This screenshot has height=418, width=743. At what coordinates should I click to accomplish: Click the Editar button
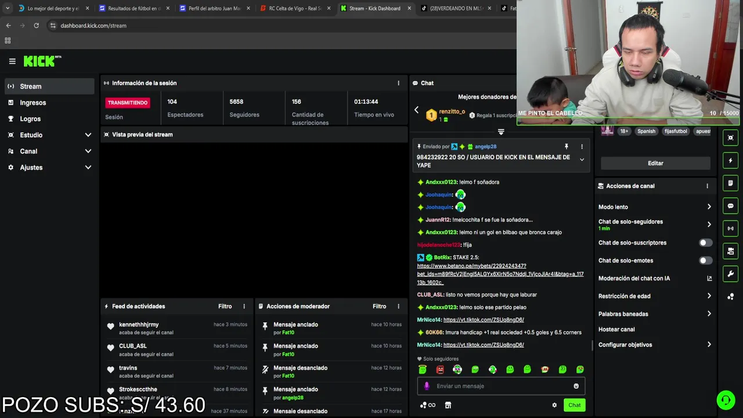tap(655, 163)
